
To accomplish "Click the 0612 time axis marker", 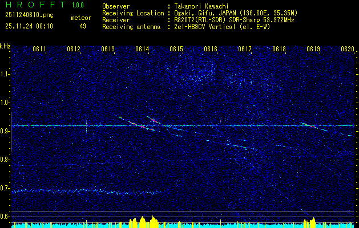I will [x=74, y=49].
